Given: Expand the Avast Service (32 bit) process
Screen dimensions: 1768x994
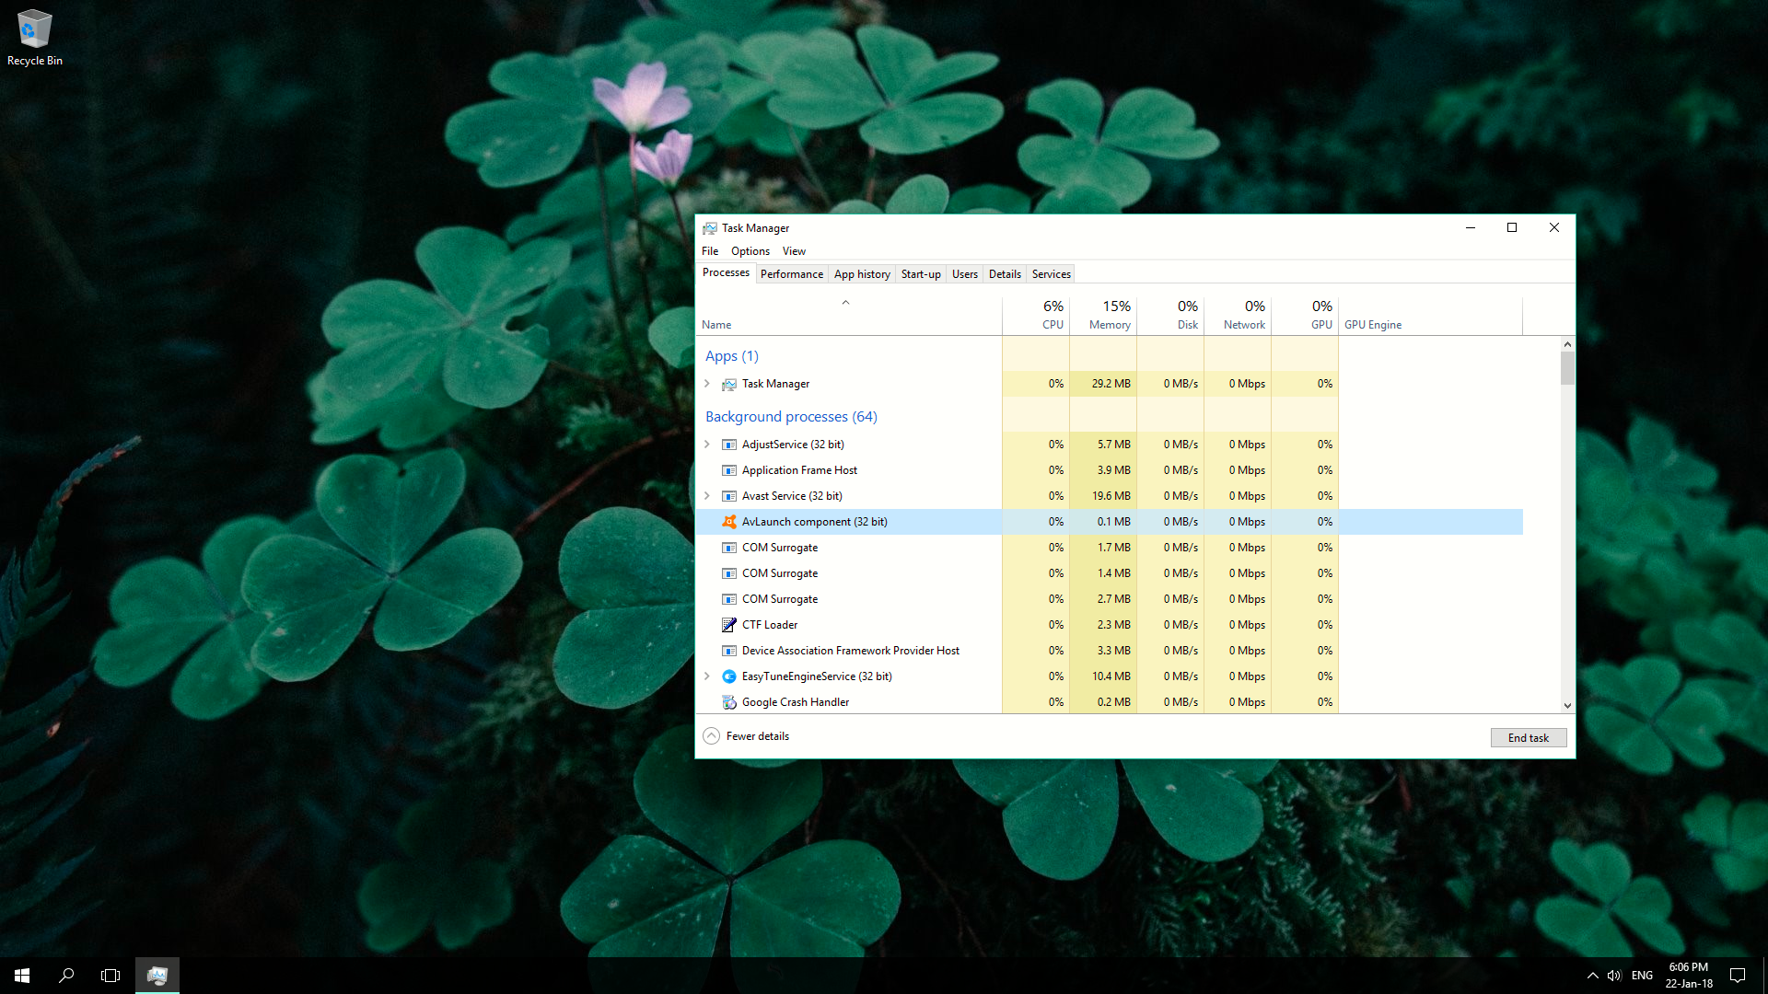Looking at the screenshot, I should coord(707,496).
